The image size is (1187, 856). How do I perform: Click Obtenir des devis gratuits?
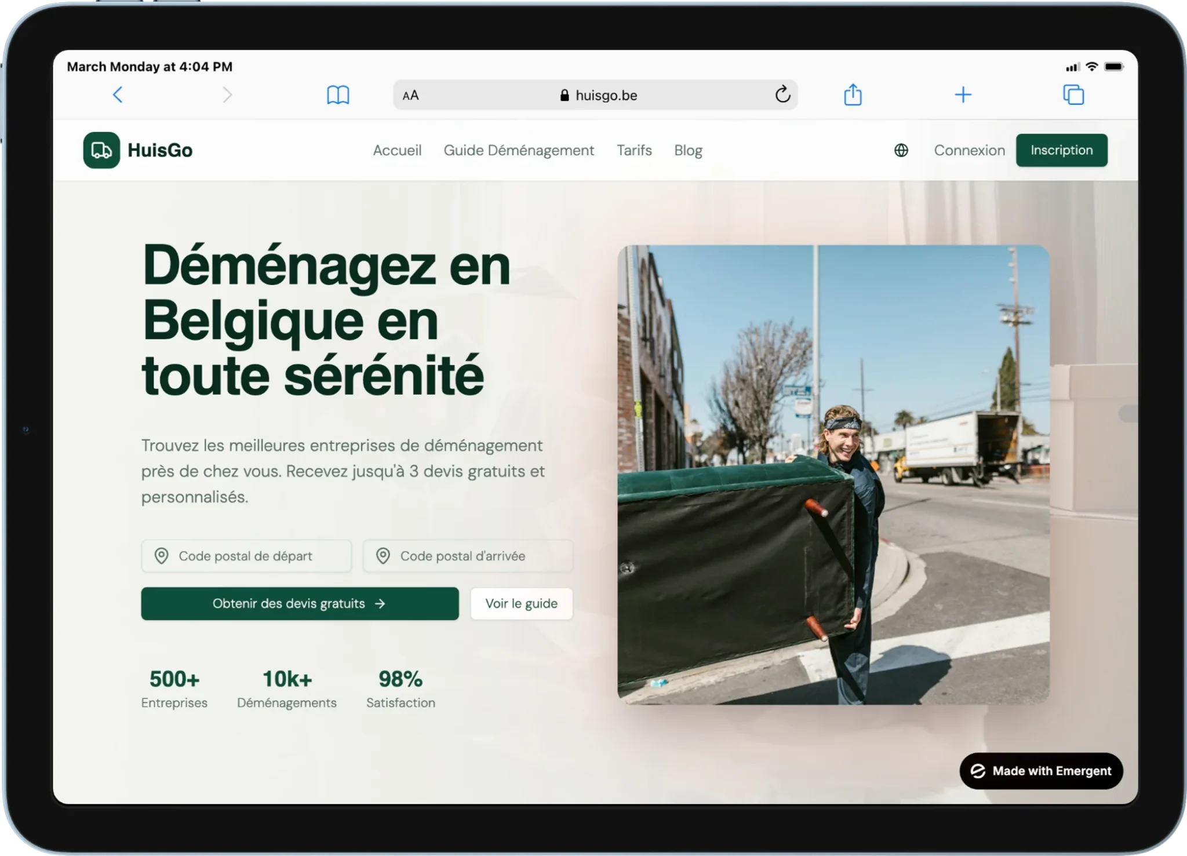pos(300,603)
